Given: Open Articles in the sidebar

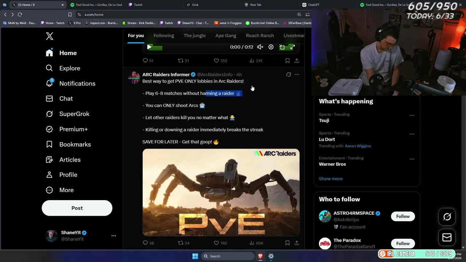Looking at the screenshot, I should [63, 160].
